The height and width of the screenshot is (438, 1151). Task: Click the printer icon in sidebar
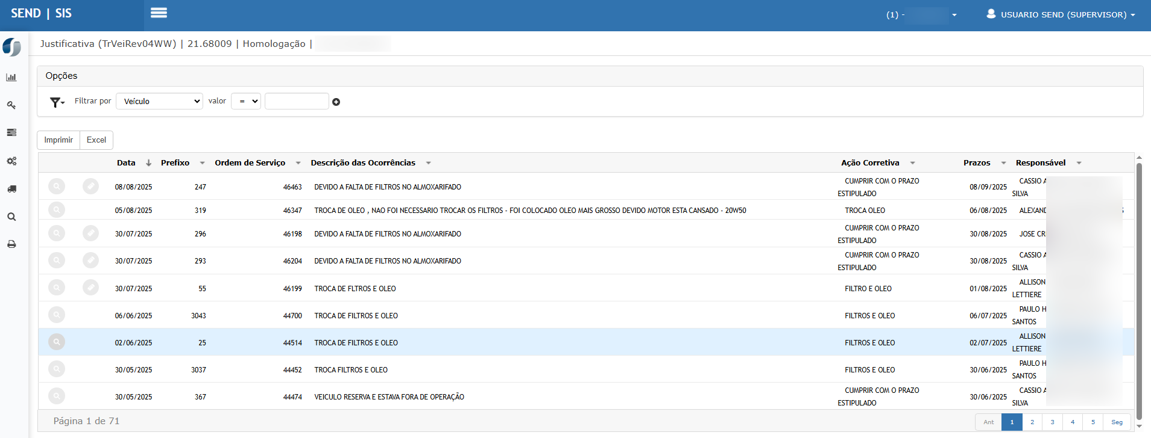(11, 244)
